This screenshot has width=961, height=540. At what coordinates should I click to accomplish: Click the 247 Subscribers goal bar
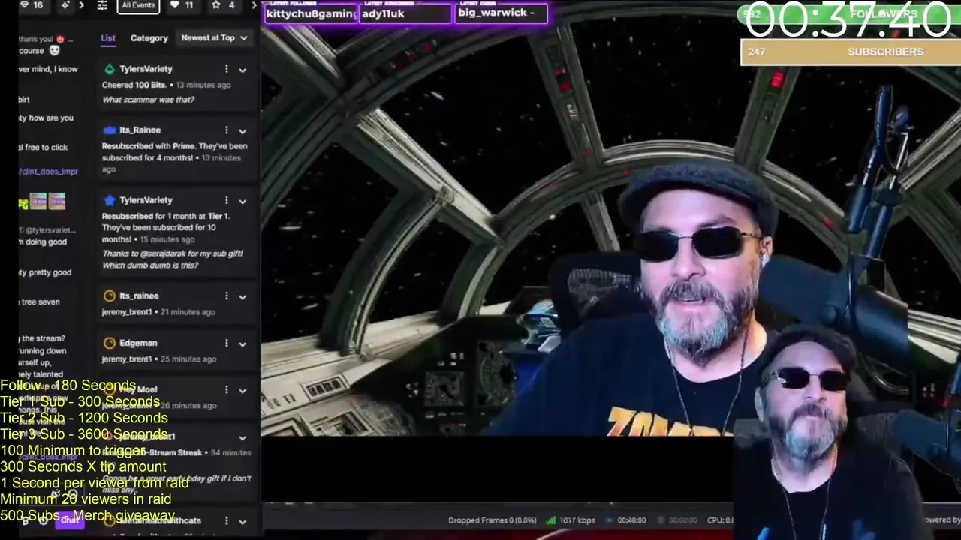pos(851,52)
